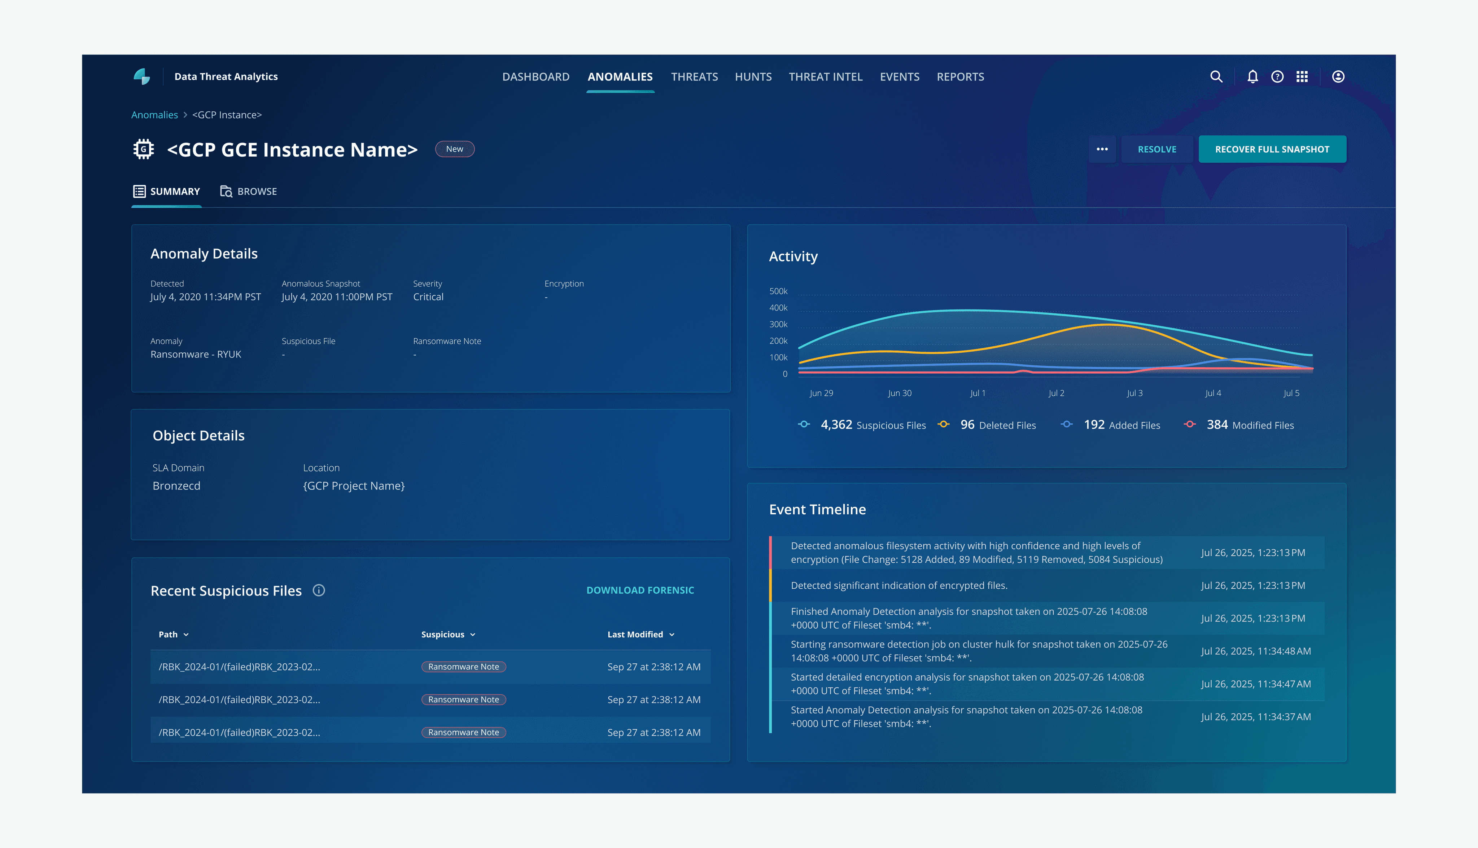Open the apps grid icon
The height and width of the screenshot is (848, 1478).
[x=1302, y=77]
